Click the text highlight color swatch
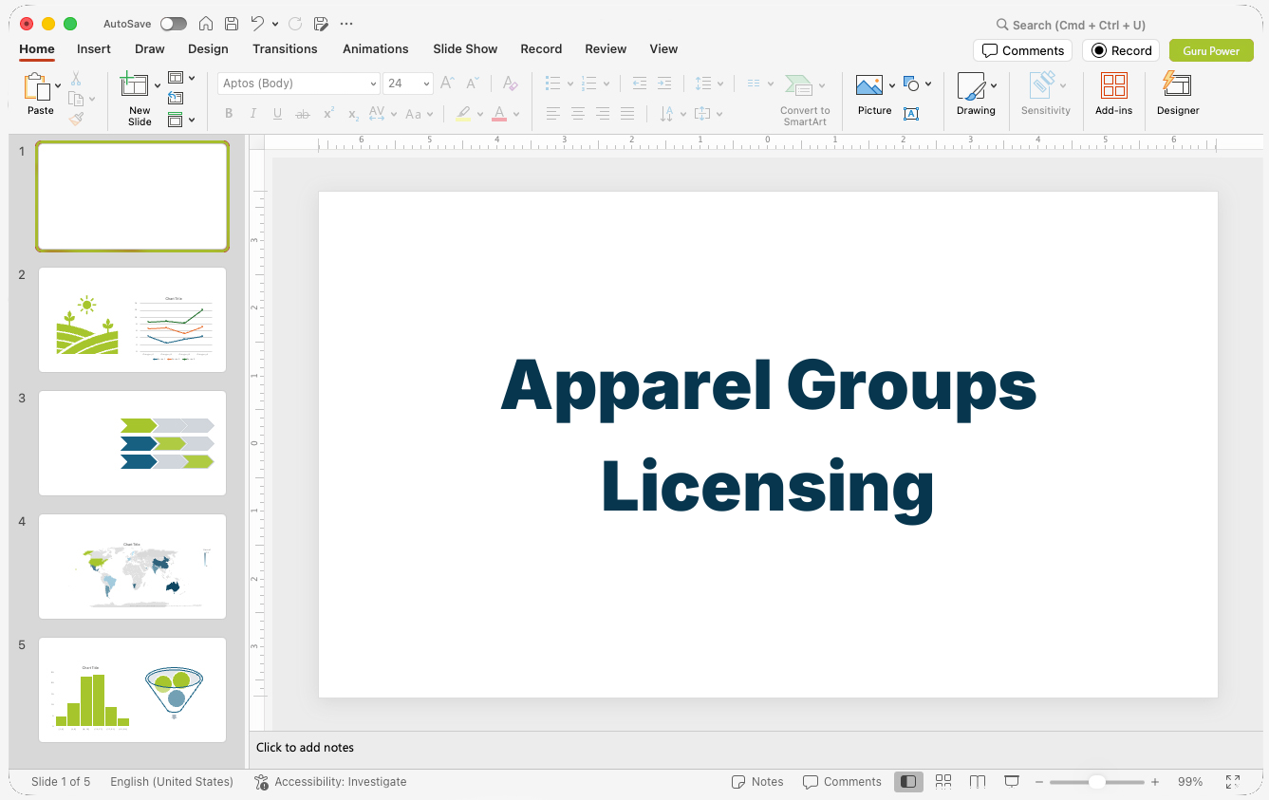The image size is (1269, 800). click(463, 114)
